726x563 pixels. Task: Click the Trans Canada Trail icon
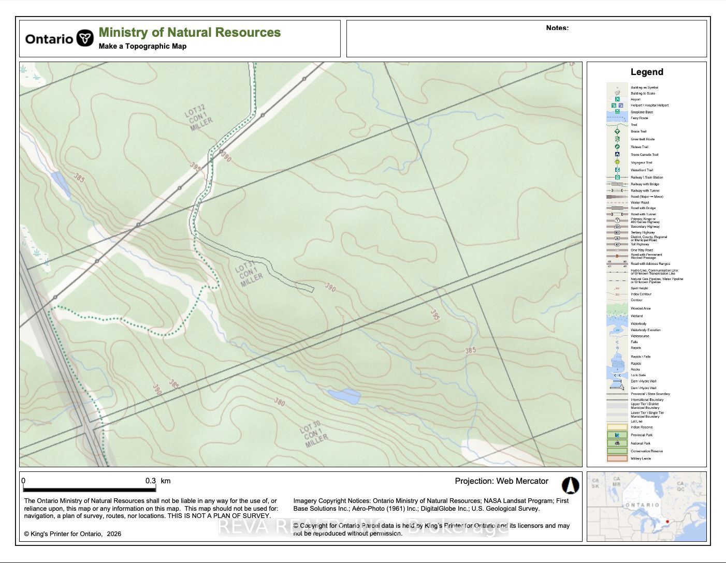point(617,154)
